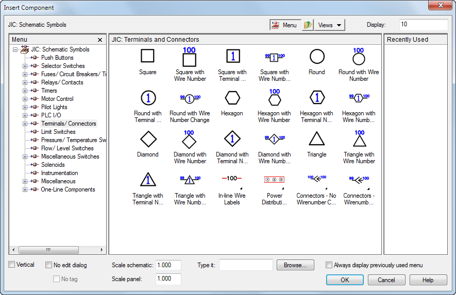Click the Menu toolbar button
The height and width of the screenshot is (295, 456).
[284, 25]
